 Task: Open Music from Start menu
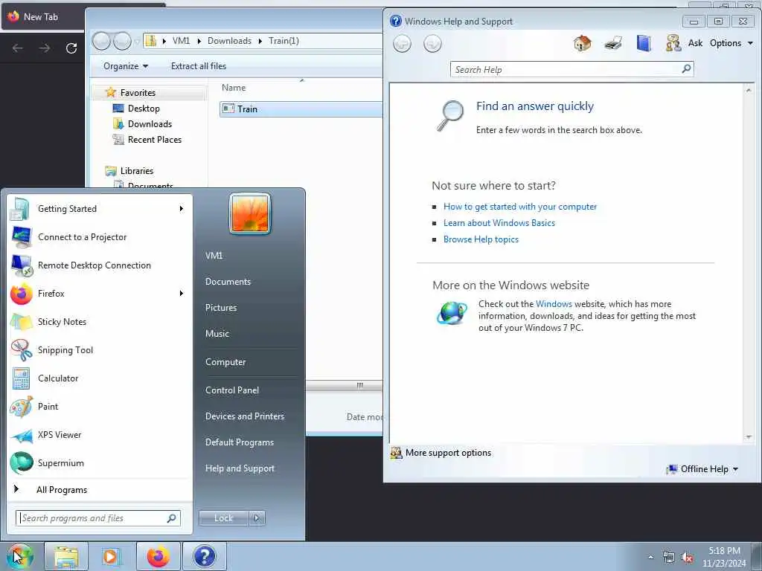(217, 334)
